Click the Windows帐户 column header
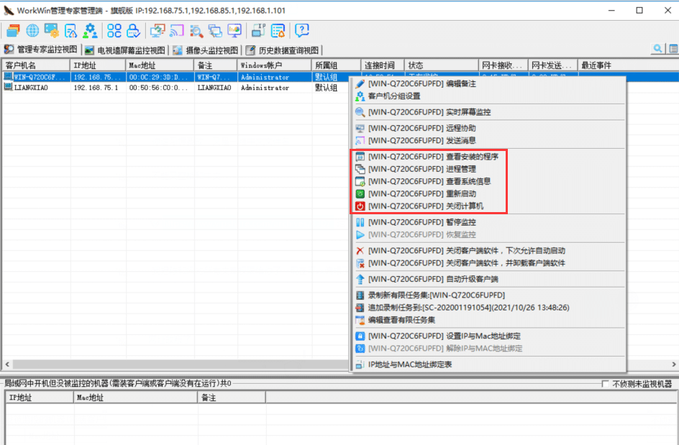 274,65
